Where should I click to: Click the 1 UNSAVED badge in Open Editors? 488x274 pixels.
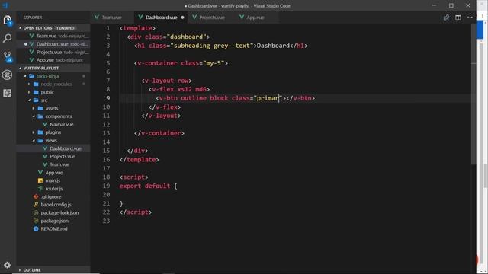66,28
